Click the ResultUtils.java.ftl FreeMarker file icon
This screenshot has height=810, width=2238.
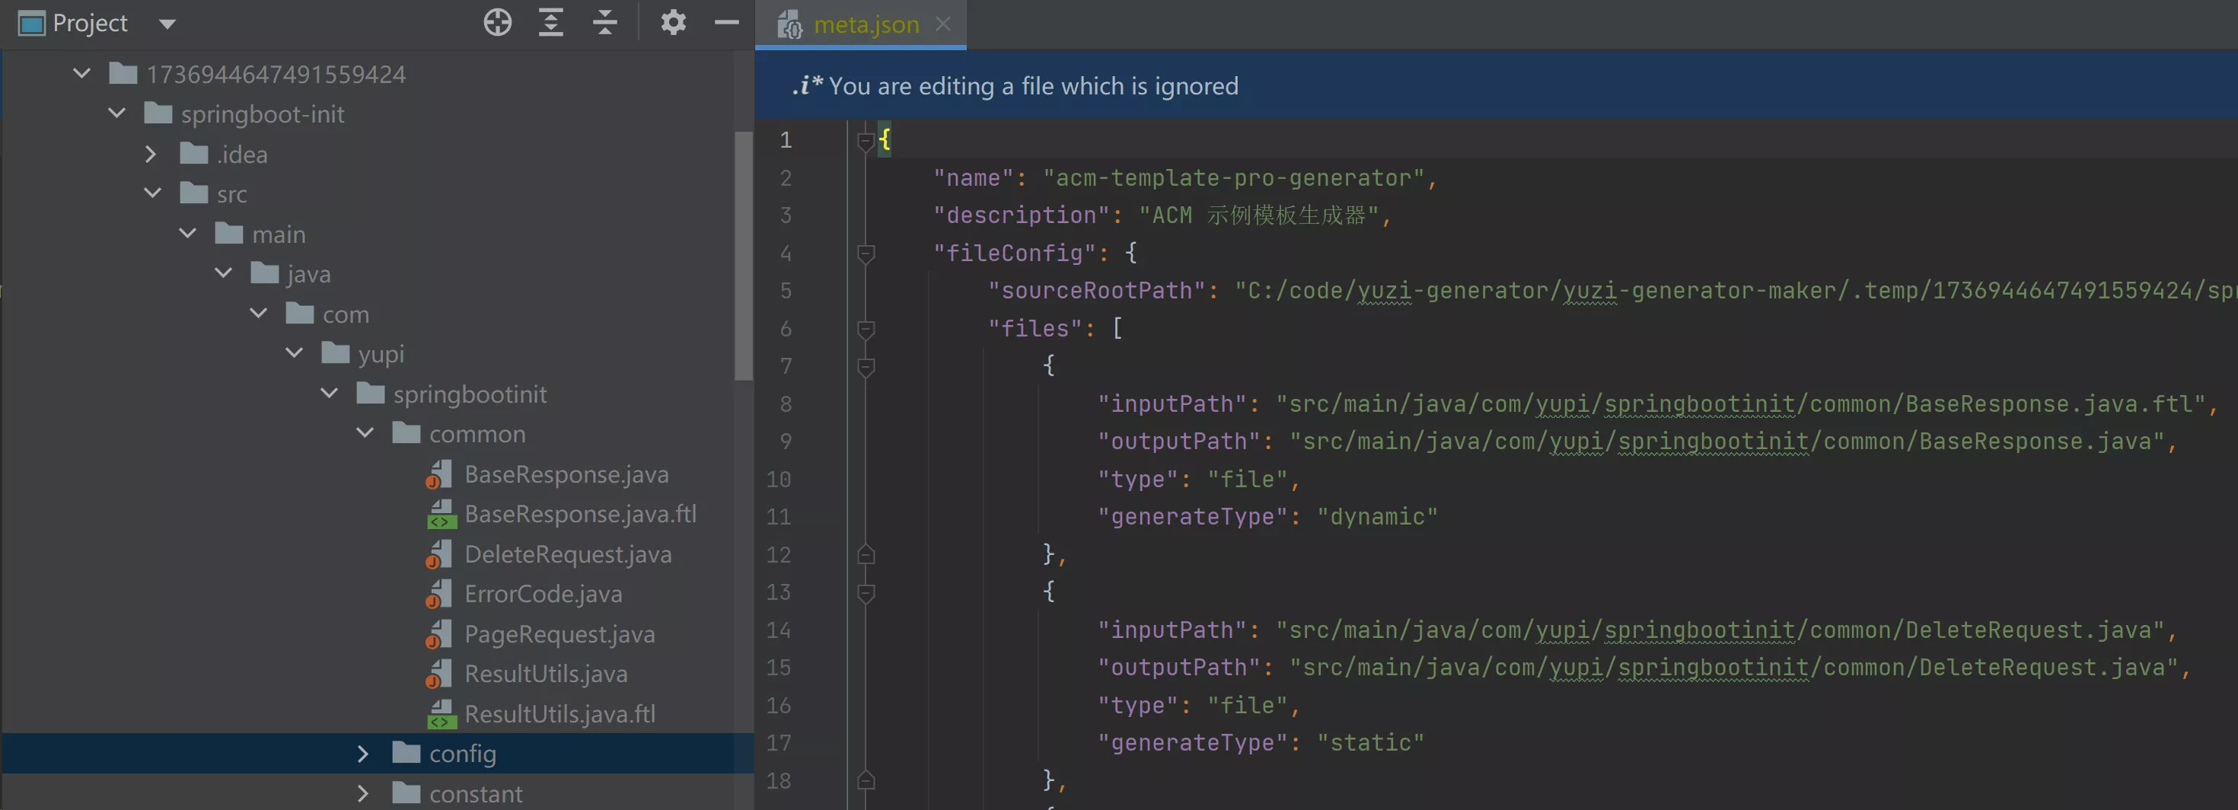pyautogui.click(x=442, y=714)
